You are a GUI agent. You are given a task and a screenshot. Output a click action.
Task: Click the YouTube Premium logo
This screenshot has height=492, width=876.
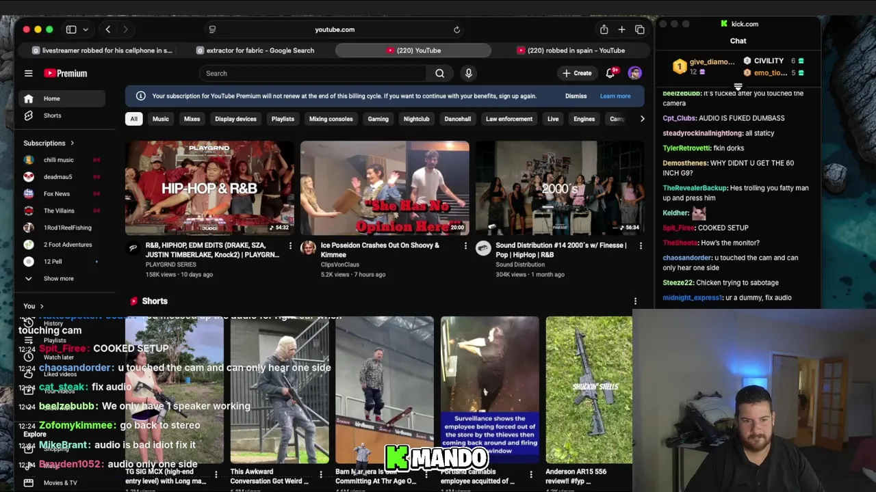(66, 73)
